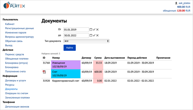The image size is (193, 110).
Task: Open Перенос средств
Action: point(14,54)
